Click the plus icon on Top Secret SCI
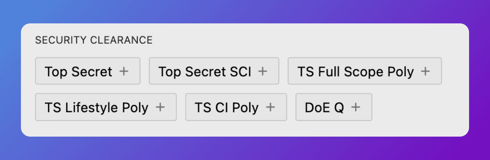 (x=263, y=71)
